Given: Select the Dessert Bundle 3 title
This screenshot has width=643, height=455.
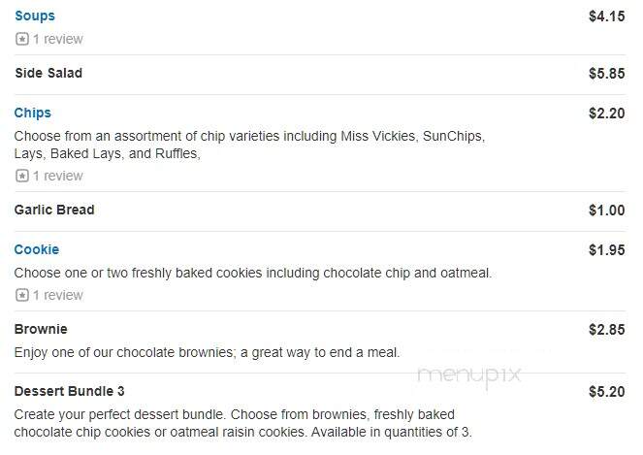Looking at the screenshot, I should click(69, 391).
